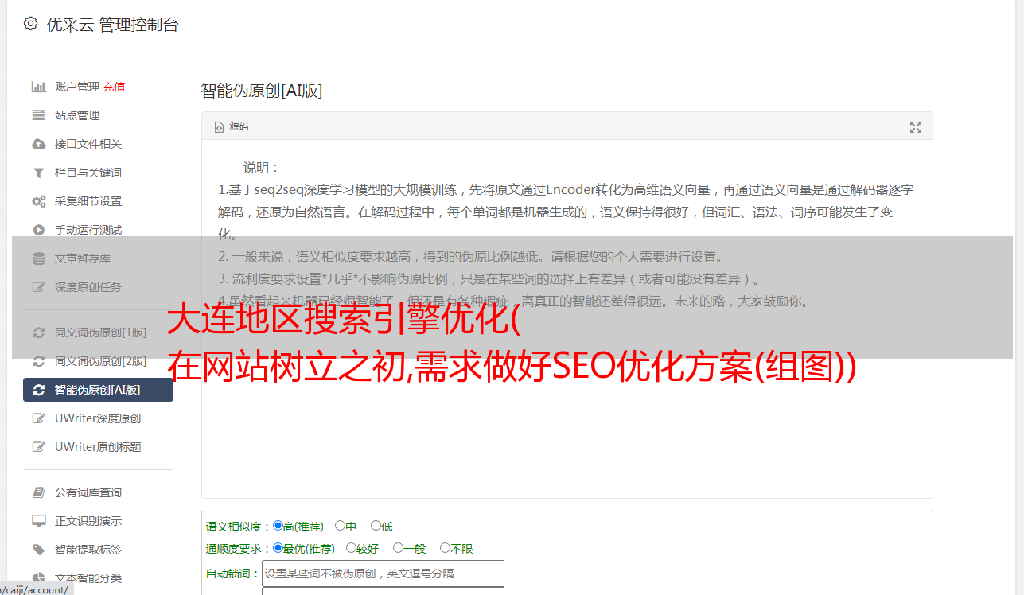Image resolution: width=1024 pixels, height=595 pixels.
Task: Click the 源码 source button label
Action: pos(239,126)
